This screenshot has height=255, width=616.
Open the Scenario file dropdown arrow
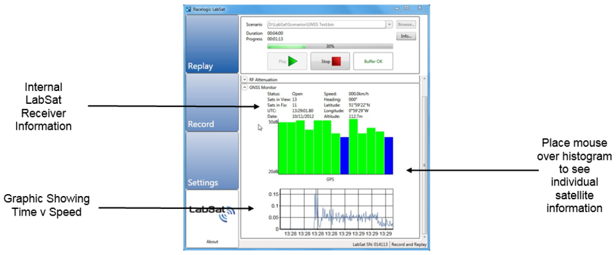coord(389,25)
